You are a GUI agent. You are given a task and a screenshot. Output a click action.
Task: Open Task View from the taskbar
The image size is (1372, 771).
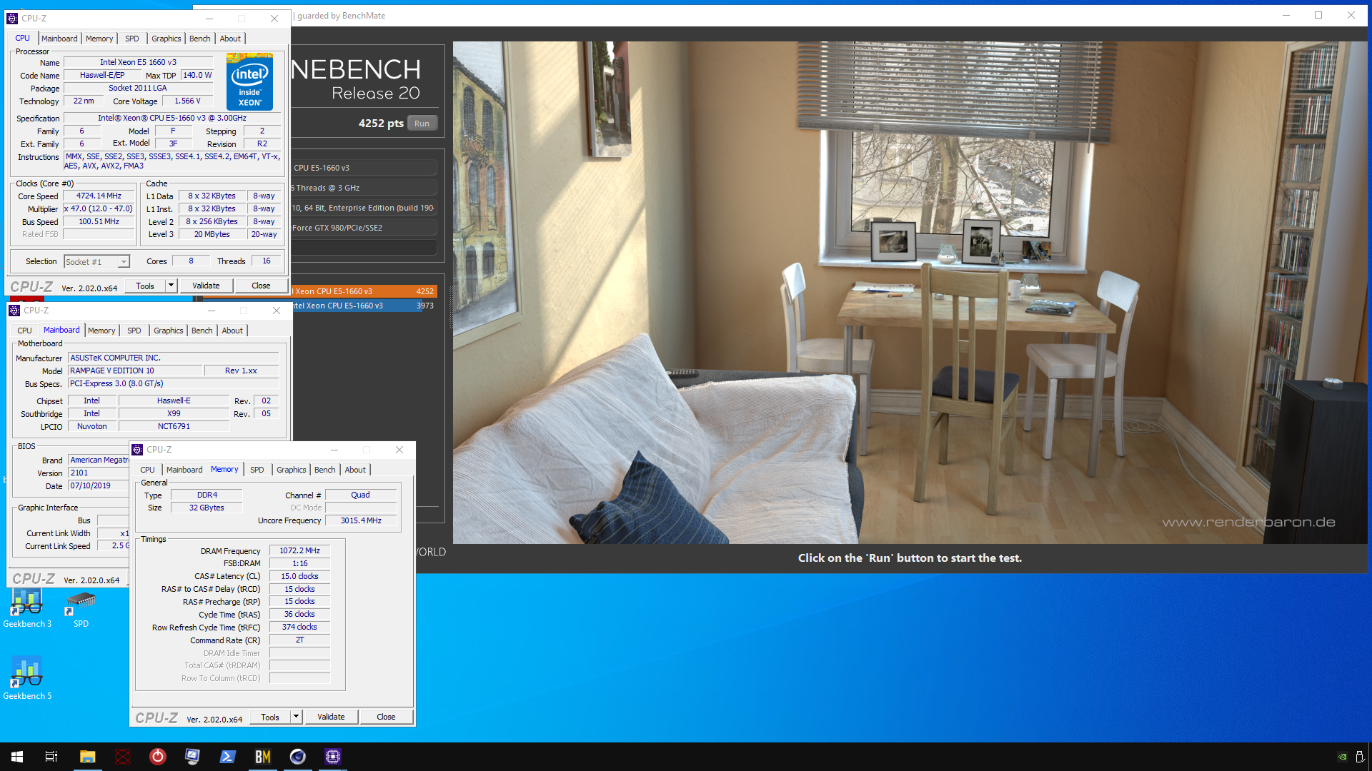(51, 757)
